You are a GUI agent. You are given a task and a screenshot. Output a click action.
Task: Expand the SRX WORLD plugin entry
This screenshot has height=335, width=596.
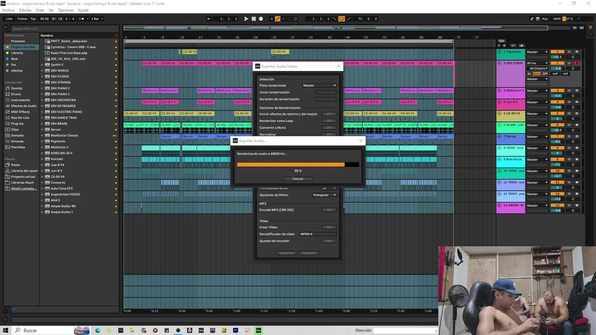42,71
